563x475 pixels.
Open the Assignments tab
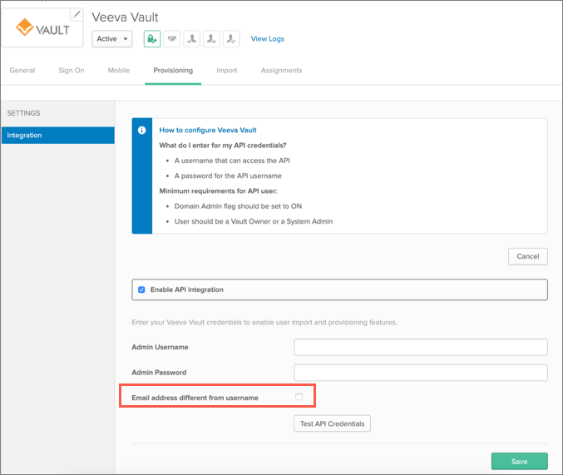pyautogui.click(x=281, y=71)
